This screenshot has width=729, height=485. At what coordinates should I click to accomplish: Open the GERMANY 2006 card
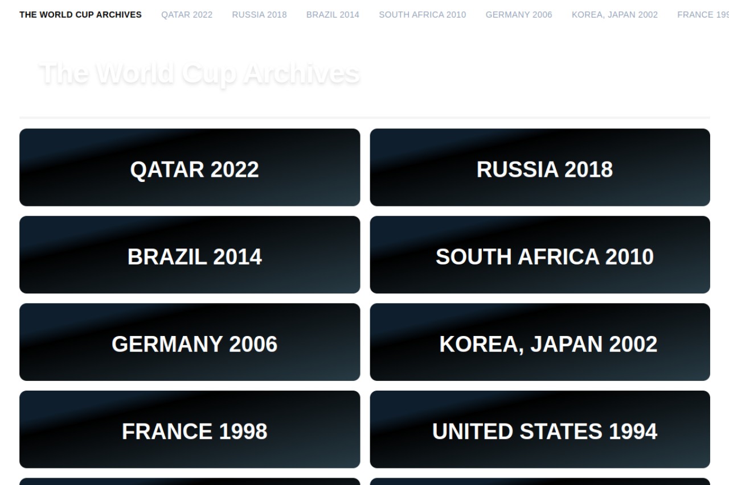coord(190,342)
